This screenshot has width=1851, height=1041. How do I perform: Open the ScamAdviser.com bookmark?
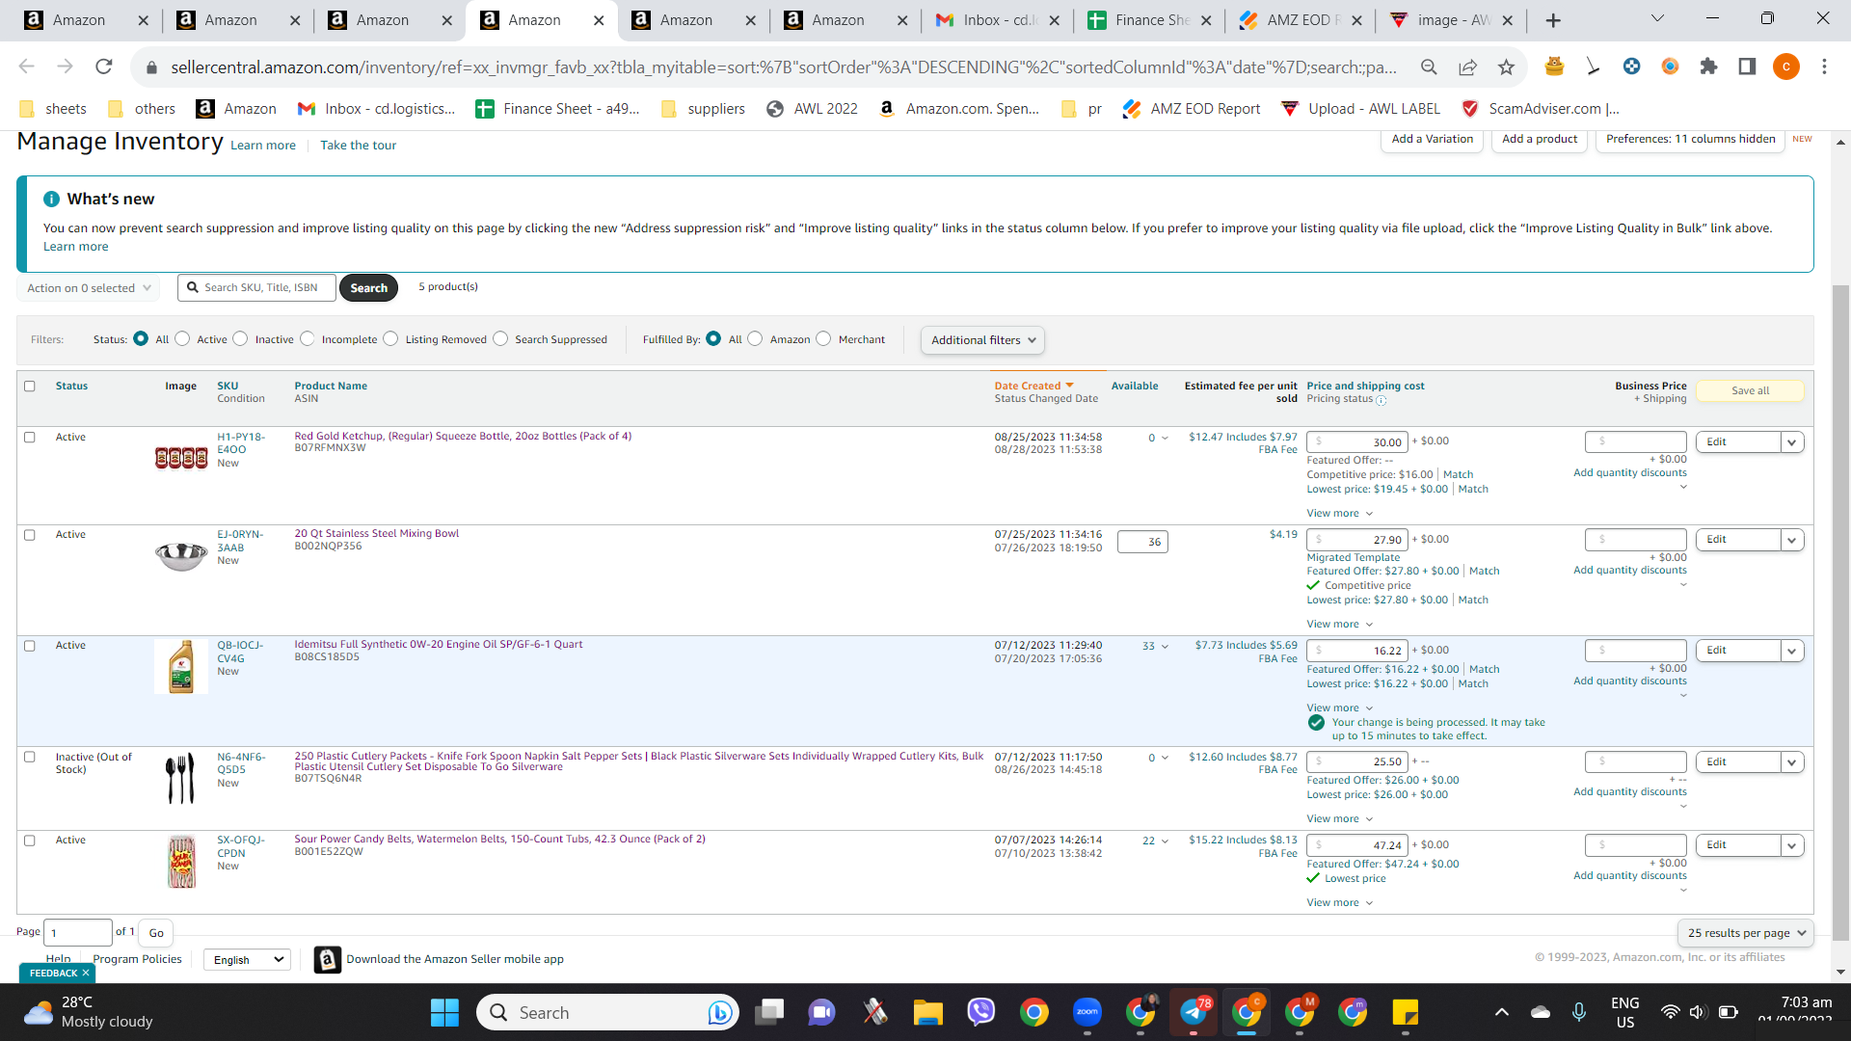coord(1541,109)
